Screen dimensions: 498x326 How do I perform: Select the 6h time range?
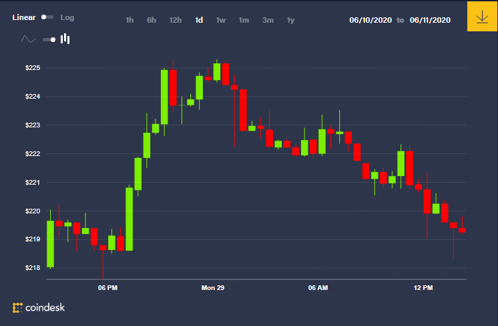(152, 20)
